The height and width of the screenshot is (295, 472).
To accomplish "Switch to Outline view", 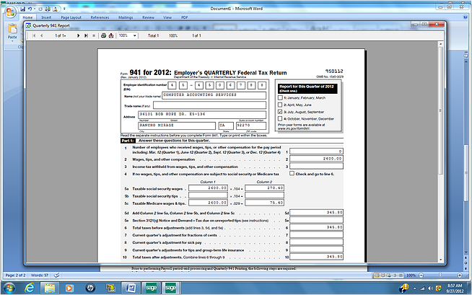I will point(395,275).
